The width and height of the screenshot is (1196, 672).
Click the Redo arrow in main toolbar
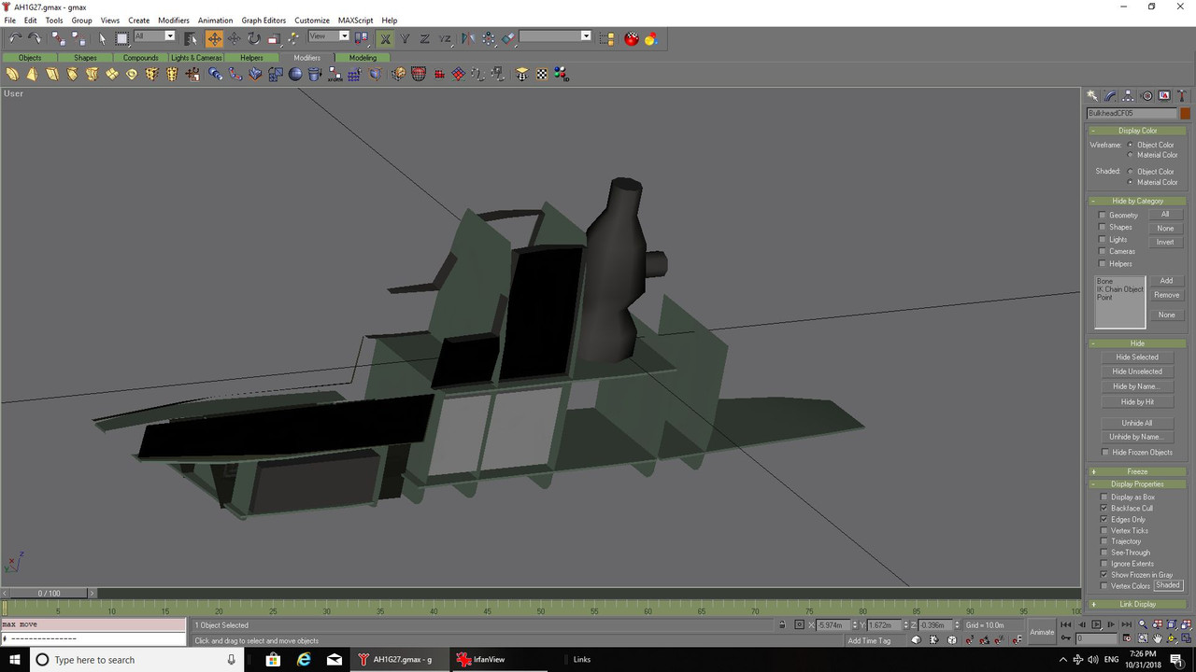point(36,38)
